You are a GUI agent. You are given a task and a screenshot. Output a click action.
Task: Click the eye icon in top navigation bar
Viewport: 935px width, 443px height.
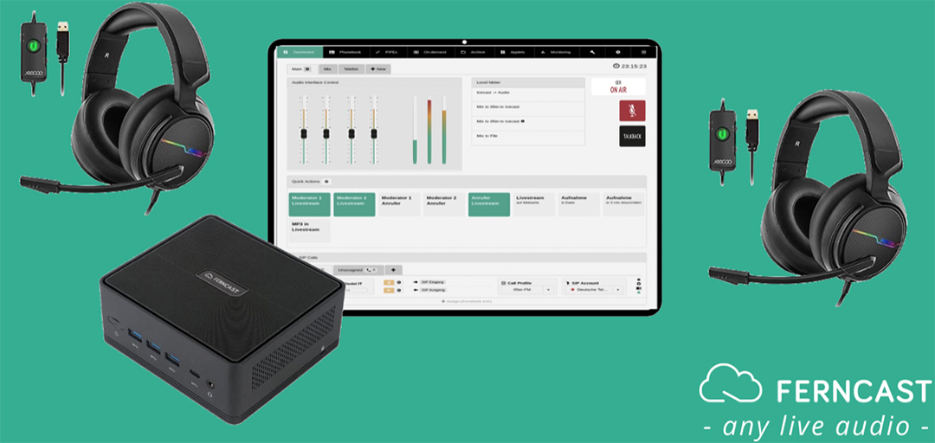(618, 52)
